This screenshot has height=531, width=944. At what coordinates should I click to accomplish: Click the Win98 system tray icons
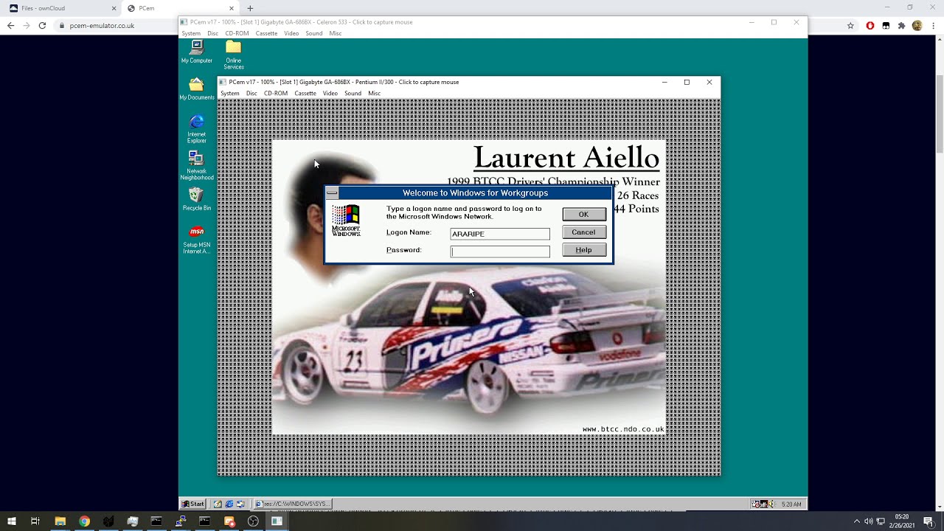coord(763,504)
